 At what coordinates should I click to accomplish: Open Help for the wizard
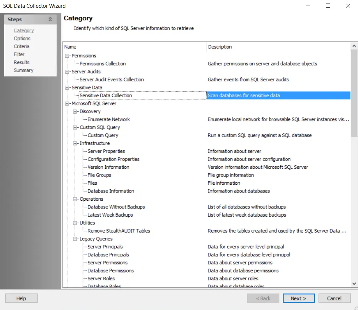click(x=21, y=298)
